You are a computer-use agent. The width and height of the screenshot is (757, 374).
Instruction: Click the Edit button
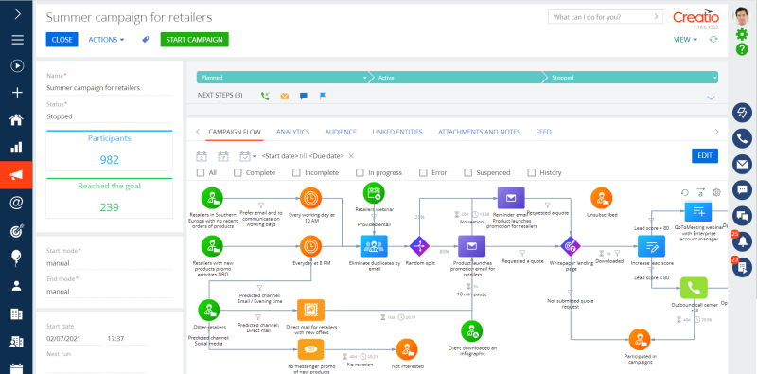[705, 155]
